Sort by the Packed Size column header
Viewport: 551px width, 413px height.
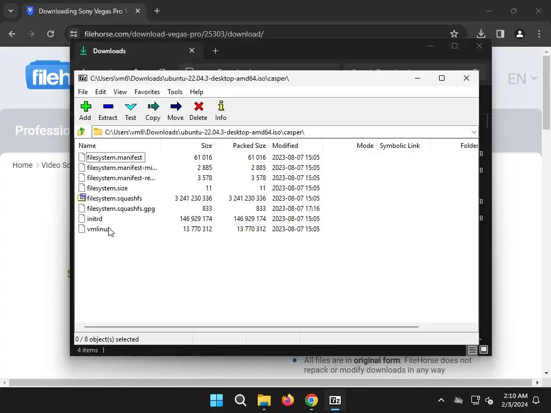tap(242, 145)
